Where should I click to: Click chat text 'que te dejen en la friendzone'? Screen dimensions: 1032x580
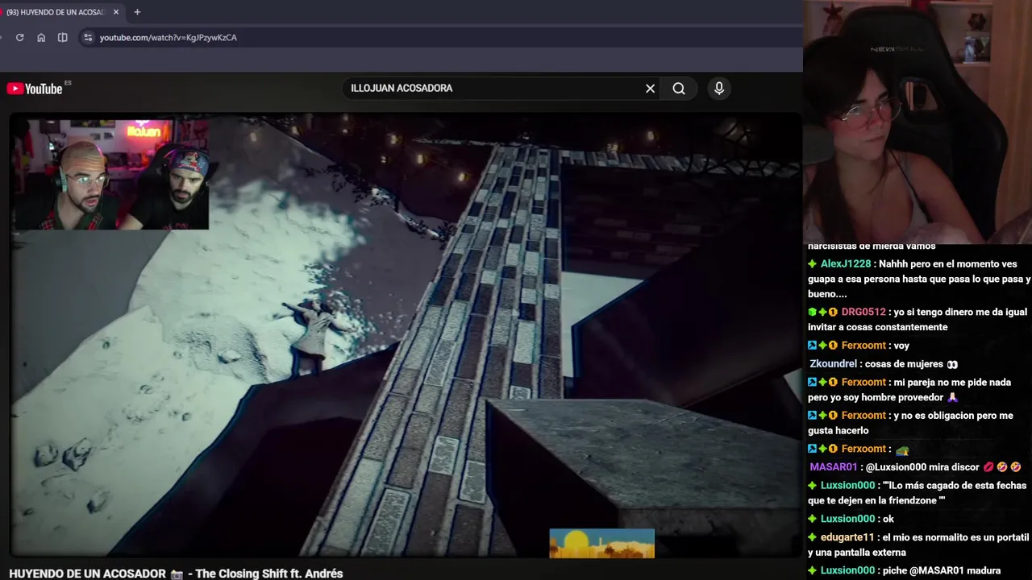pos(873,500)
